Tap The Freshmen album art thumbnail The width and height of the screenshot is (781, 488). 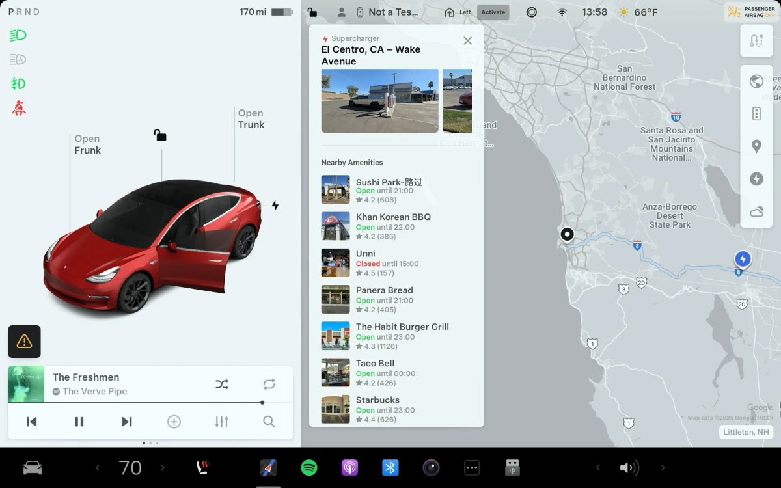click(x=26, y=385)
